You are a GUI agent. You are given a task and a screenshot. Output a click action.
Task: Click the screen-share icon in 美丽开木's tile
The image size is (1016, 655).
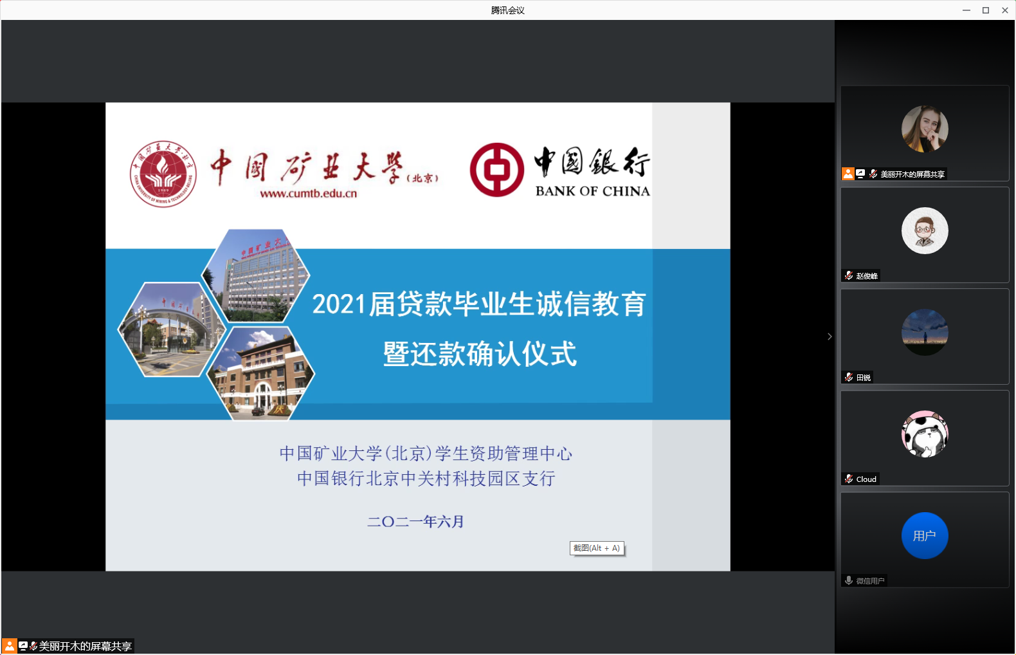point(860,174)
